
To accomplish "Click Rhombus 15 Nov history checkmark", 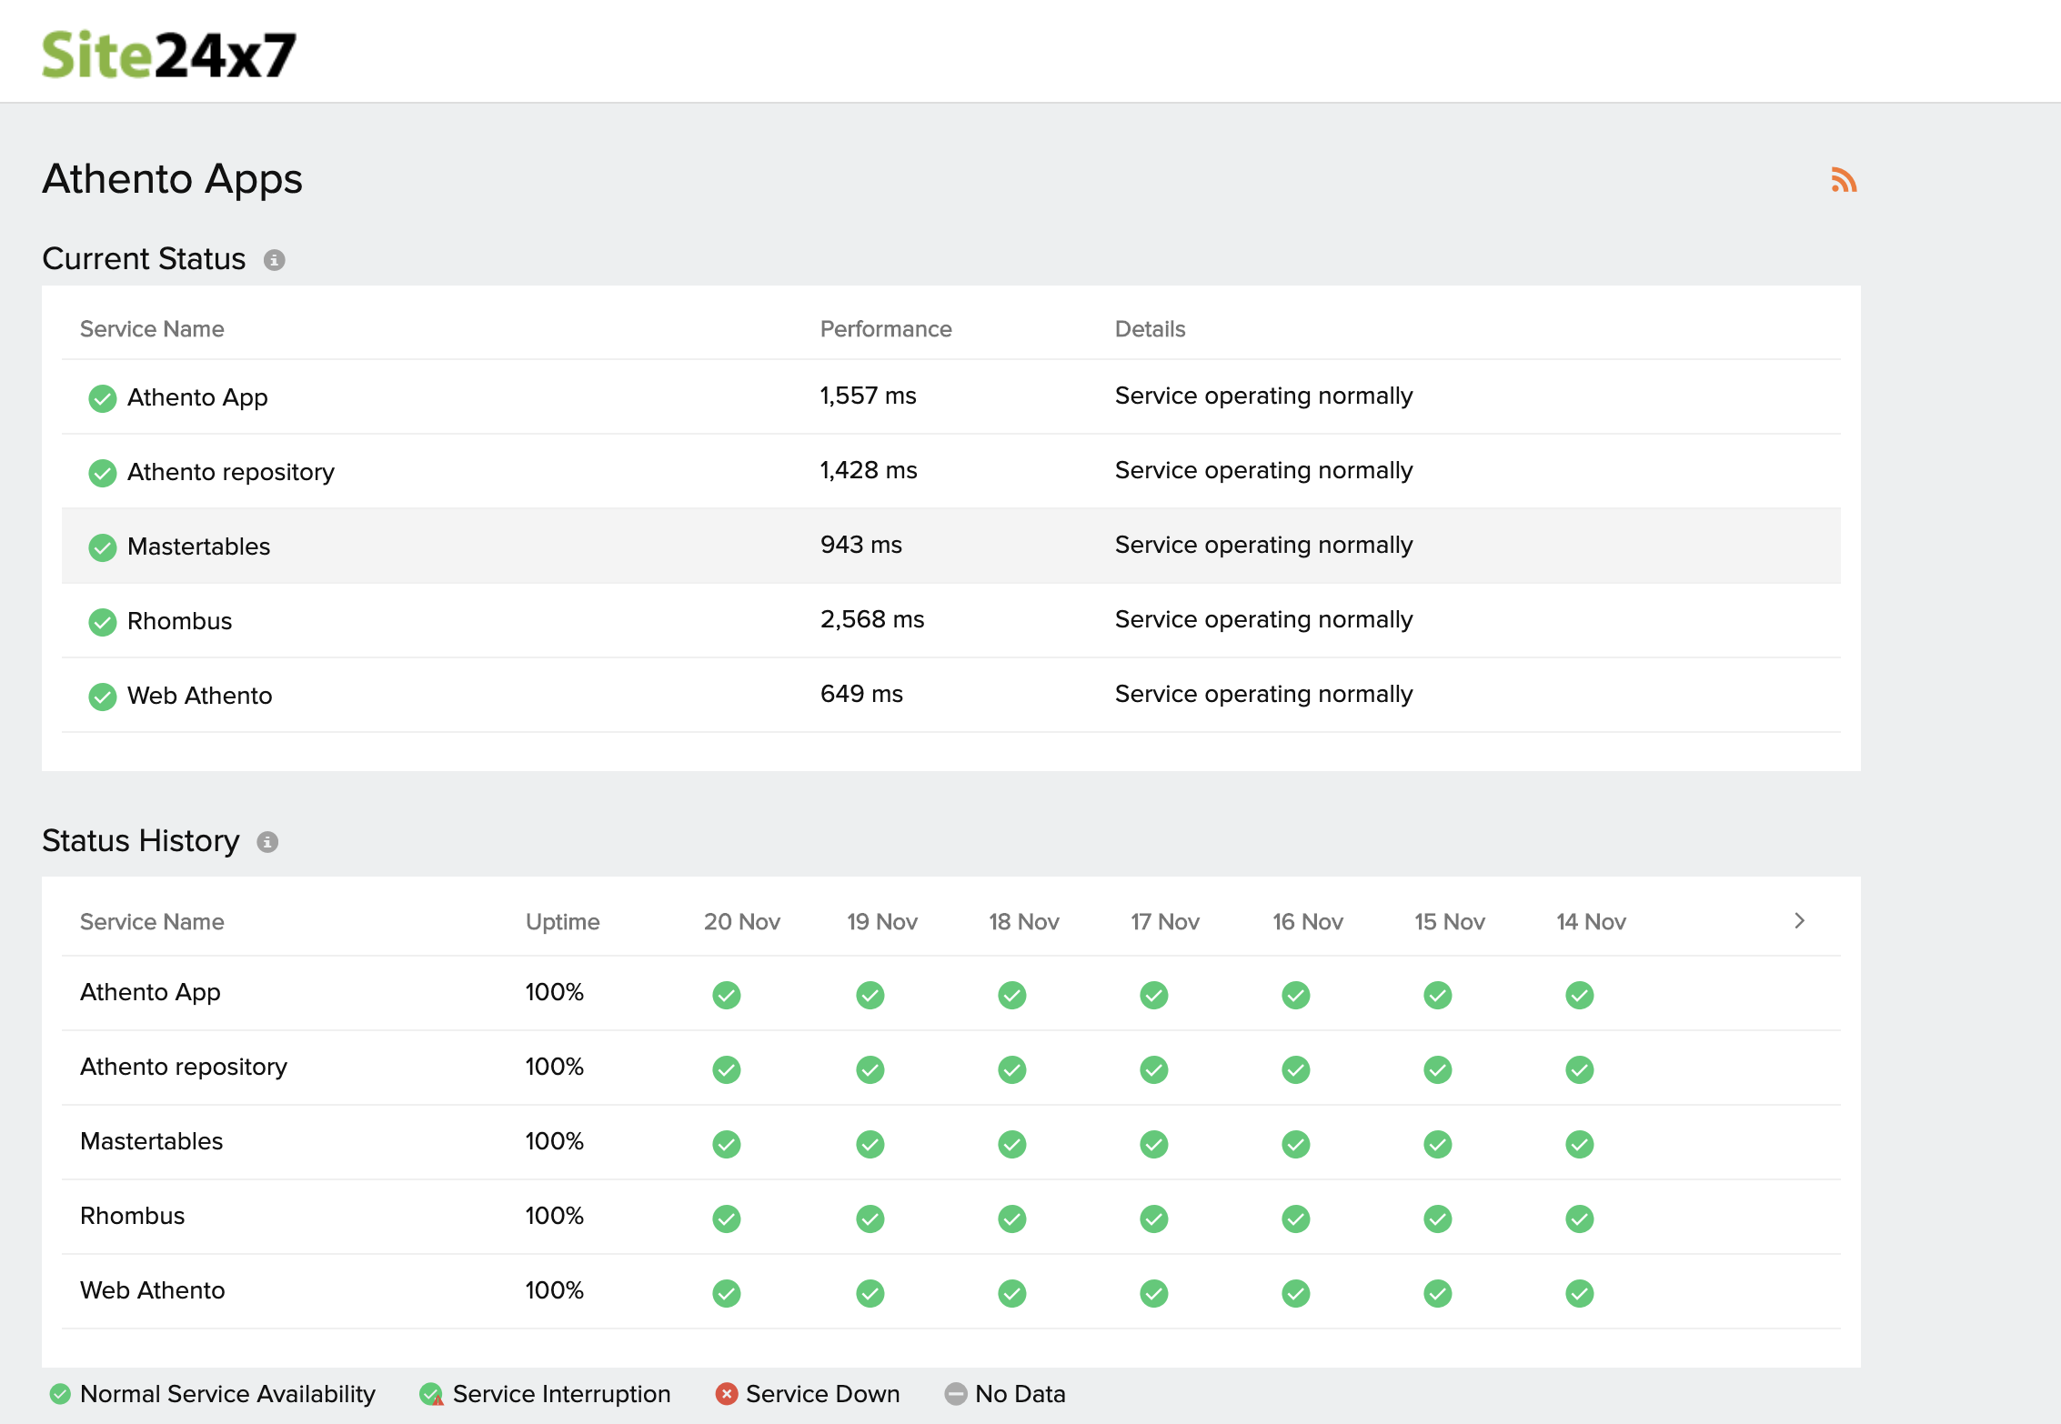I will 1437,1218.
